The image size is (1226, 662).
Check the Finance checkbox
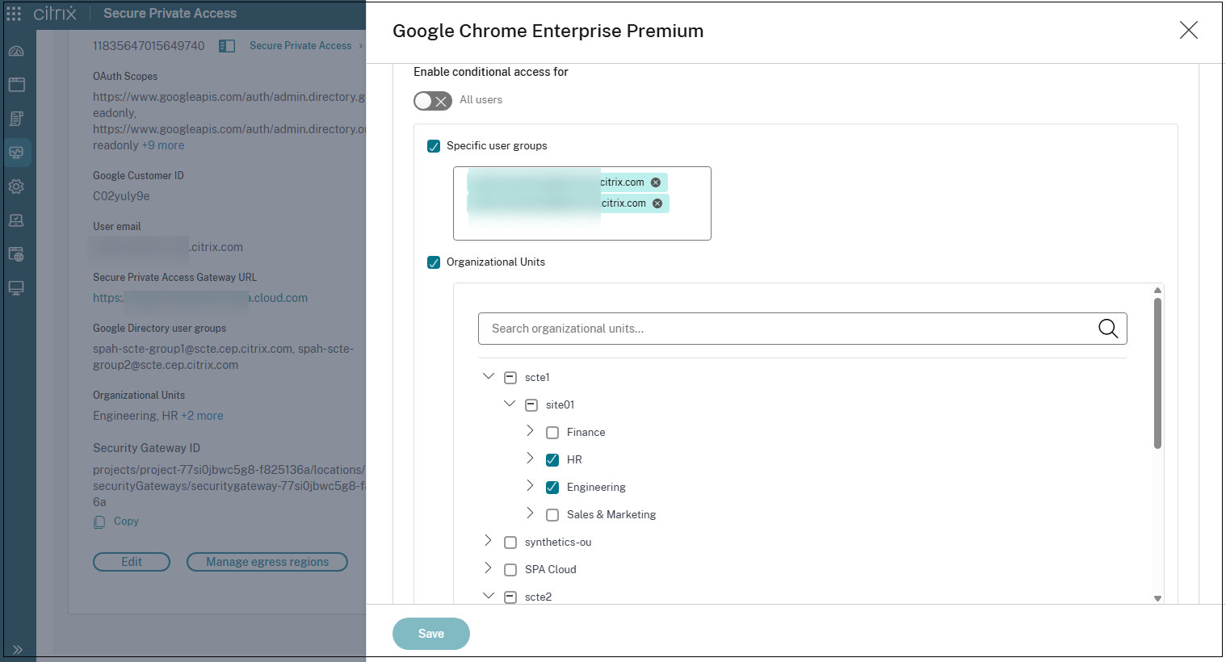pyautogui.click(x=552, y=433)
